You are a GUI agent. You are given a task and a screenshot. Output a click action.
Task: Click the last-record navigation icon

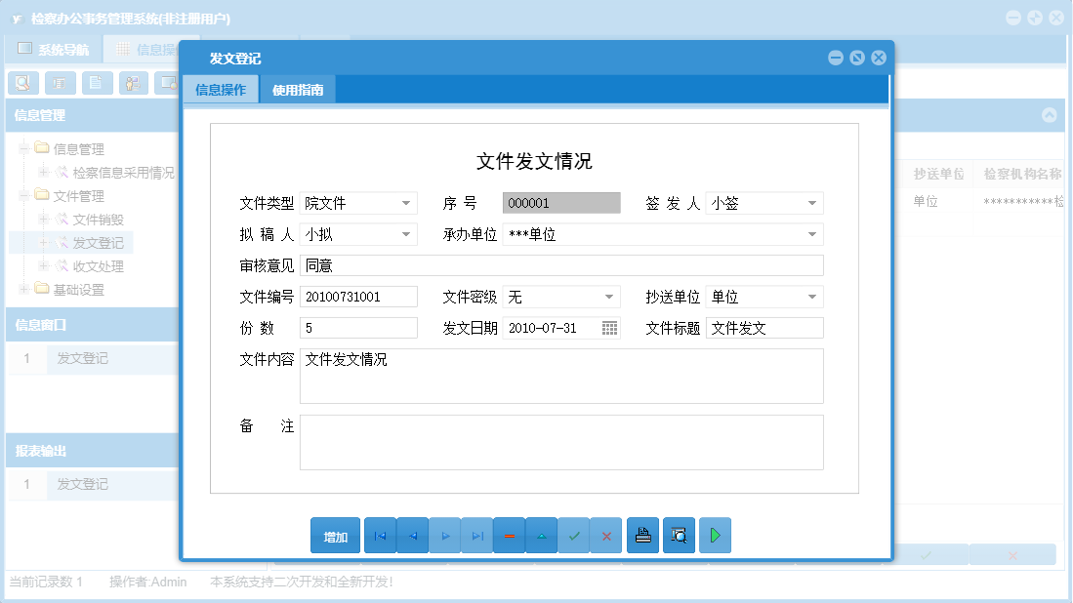tap(476, 535)
